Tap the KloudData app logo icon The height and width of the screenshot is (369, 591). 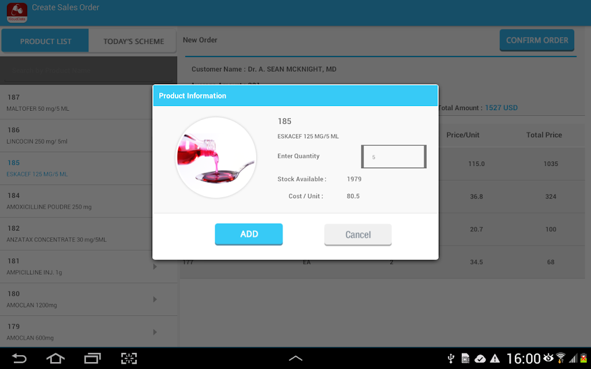tap(17, 13)
